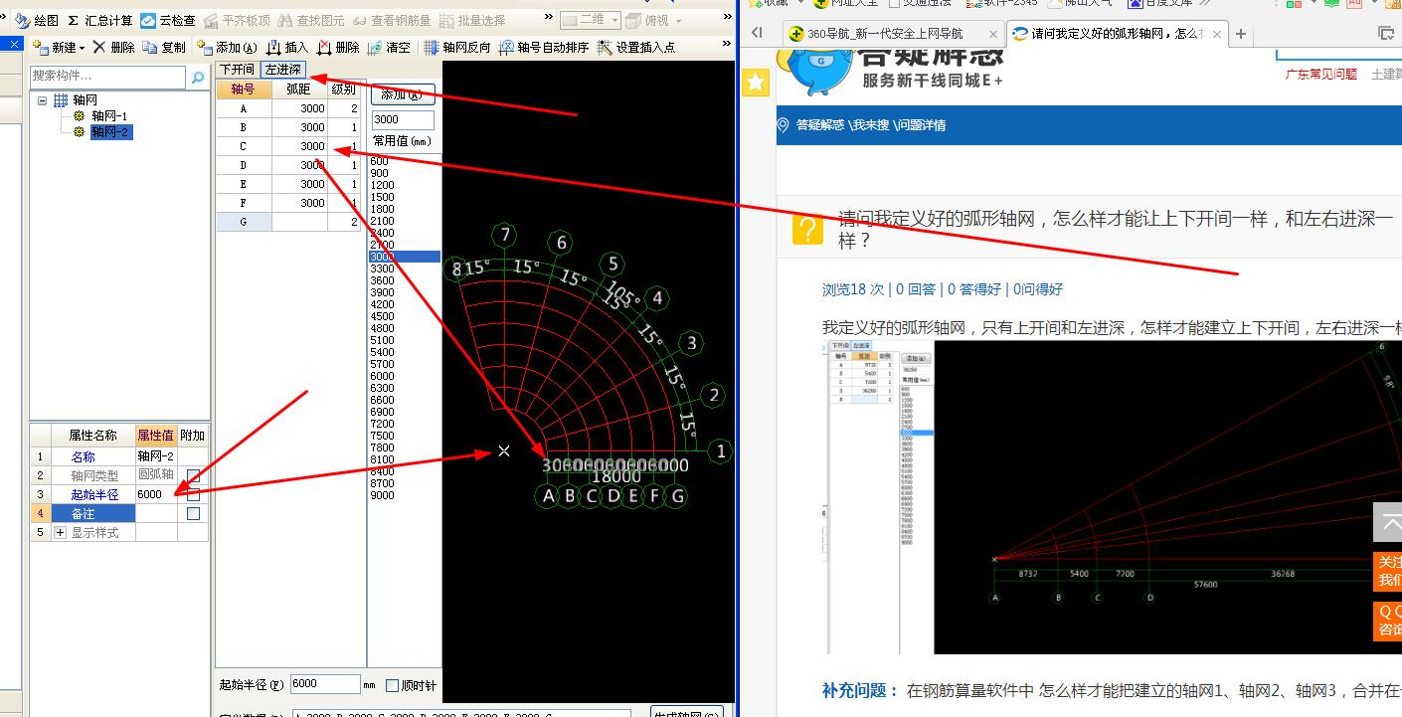Click the search magnifier in the component search box
The image size is (1402, 717).
197,77
